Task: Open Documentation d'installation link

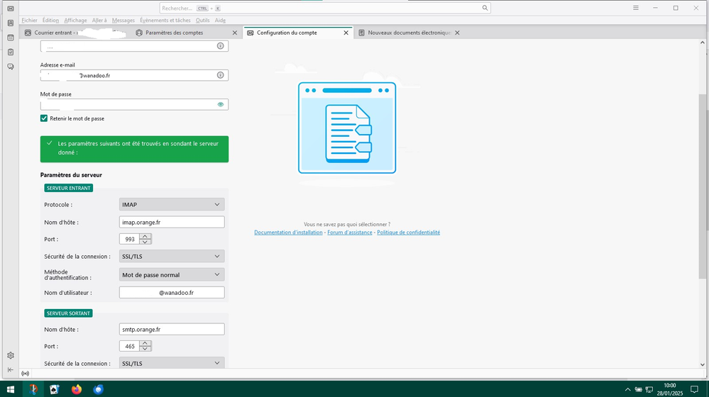Action: [288, 232]
